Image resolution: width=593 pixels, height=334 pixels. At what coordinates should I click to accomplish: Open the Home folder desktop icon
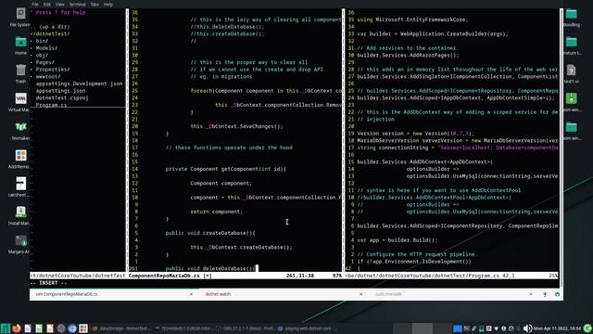click(20, 42)
